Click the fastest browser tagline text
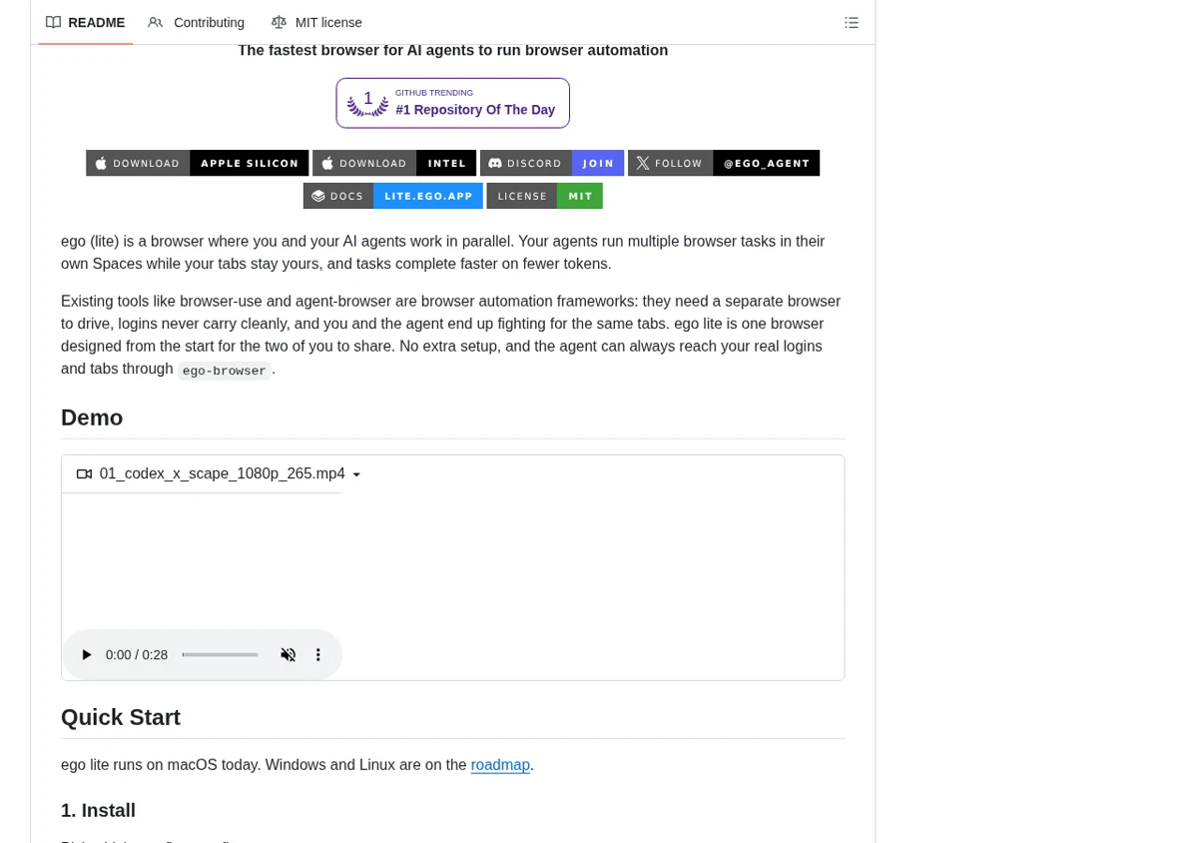 [452, 50]
